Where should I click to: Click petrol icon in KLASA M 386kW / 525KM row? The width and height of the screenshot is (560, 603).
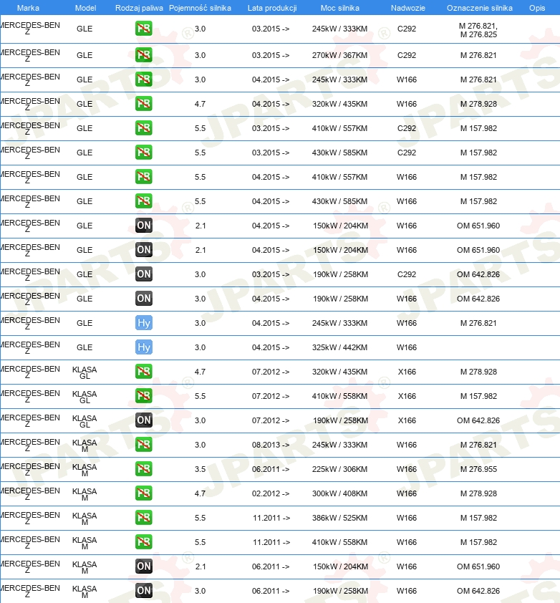pos(143,518)
